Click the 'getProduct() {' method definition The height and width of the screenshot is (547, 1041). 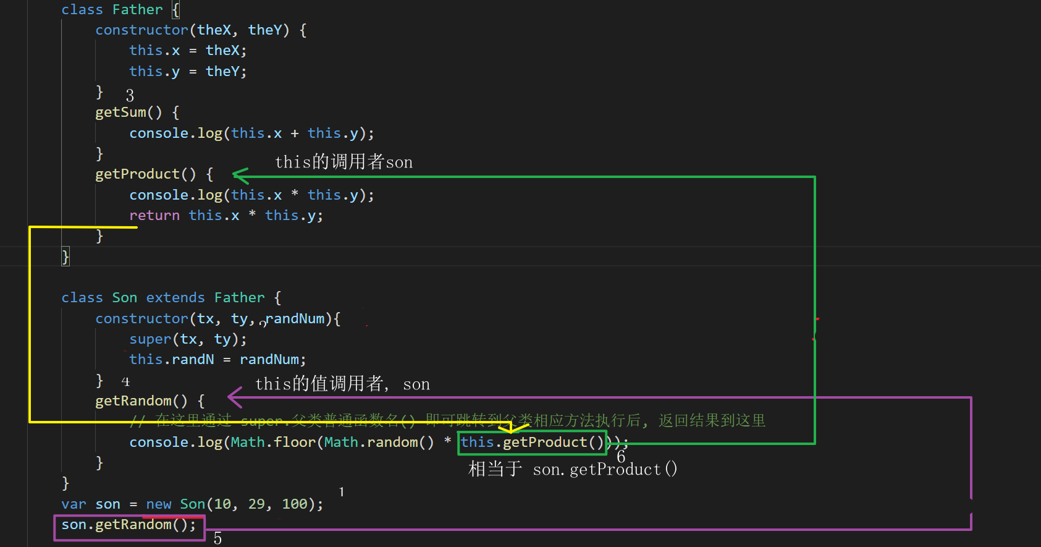click(x=154, y=174)
